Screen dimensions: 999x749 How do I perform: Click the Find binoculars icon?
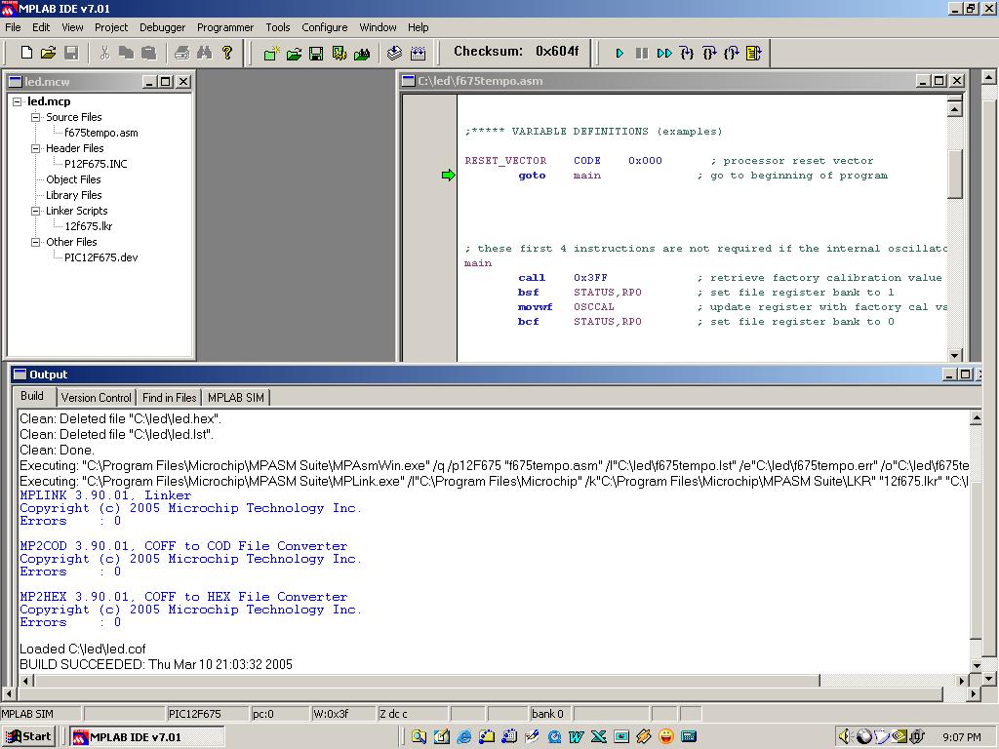(x=204, y=53)
